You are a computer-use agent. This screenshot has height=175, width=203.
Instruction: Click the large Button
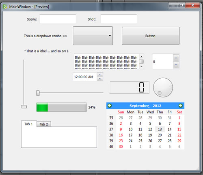point(151,36)
